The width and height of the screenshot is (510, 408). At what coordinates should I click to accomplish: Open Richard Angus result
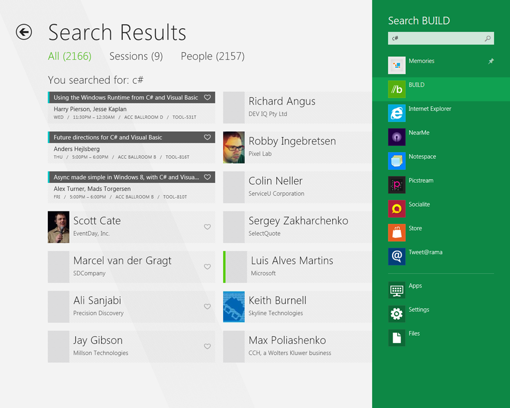point(297,108)
